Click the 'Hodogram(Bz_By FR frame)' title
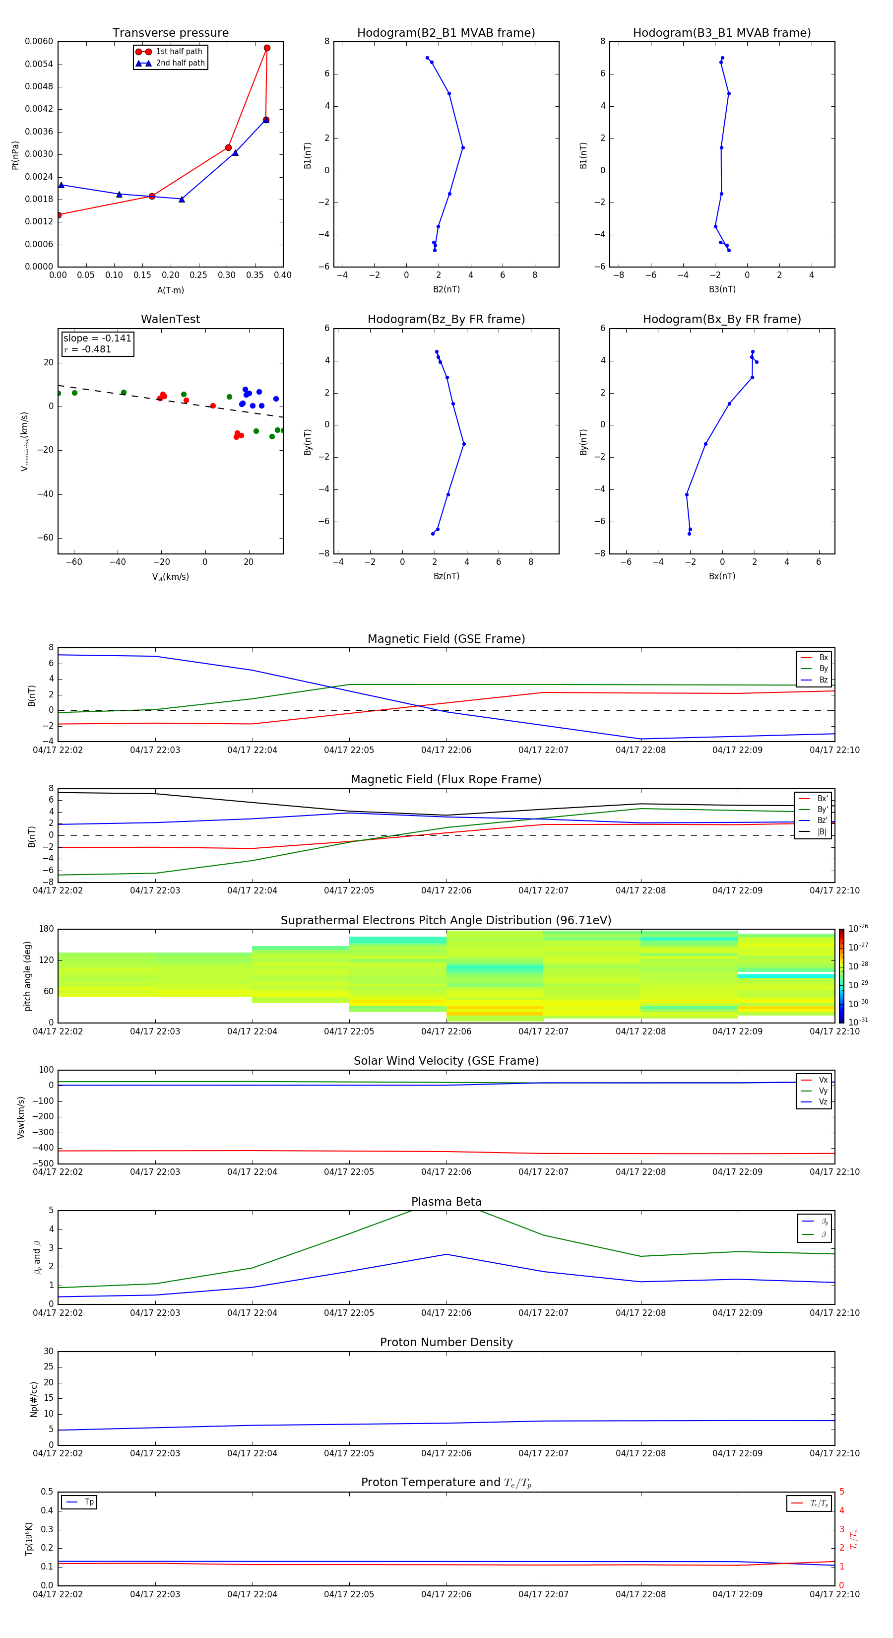Screen dimensions: 893x1638 pos(446,319)
